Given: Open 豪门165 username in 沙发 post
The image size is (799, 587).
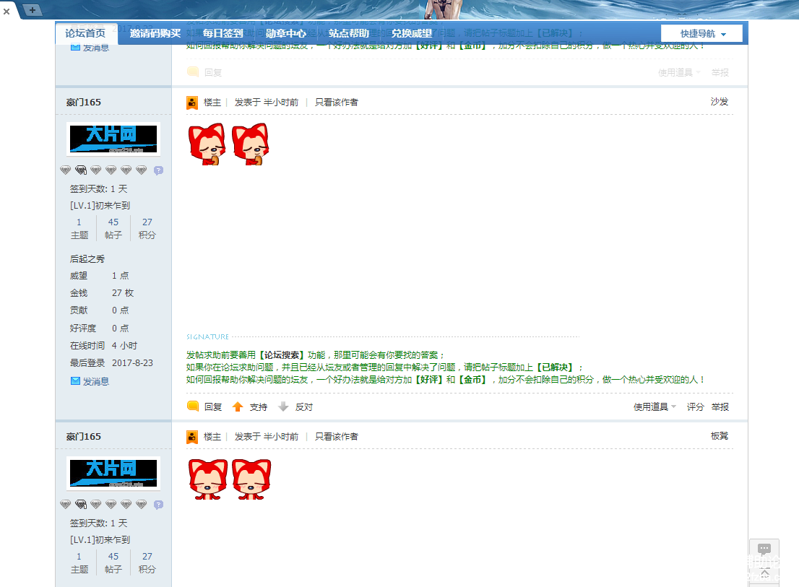Looking at the screenshot, I should [x=84, y=102].
